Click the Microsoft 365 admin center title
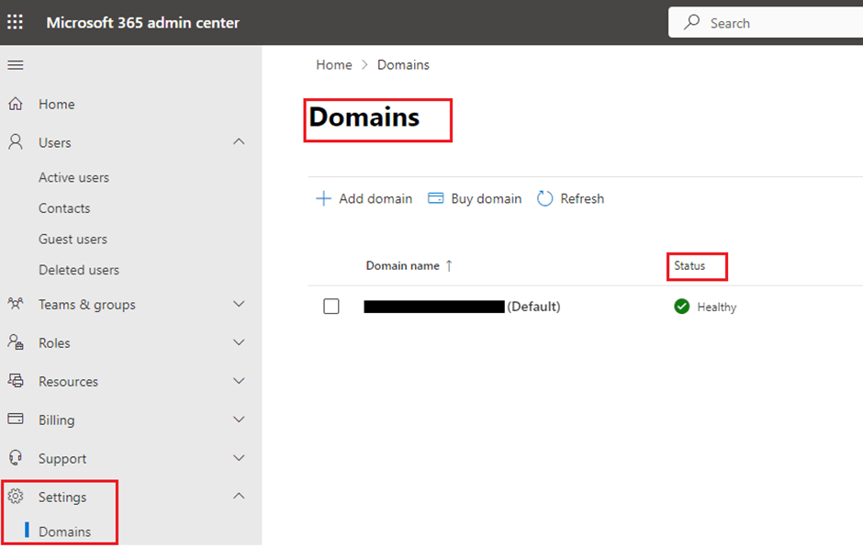 tap(143, 23)
